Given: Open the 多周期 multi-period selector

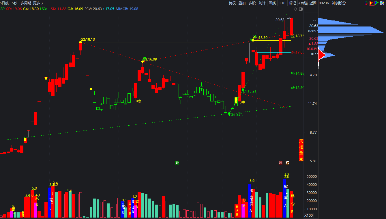Looking at the screenshot, I should point(26,3).
